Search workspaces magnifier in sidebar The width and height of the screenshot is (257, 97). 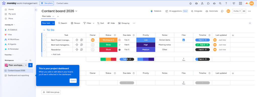(x=30, y=60)
